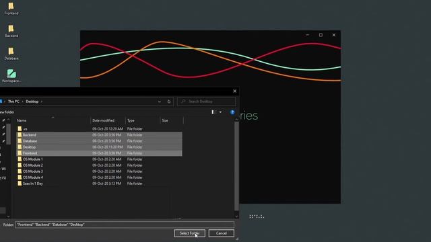The image size is (431, 242).
Task: Open the view options dropdown arrow
Action: coord(220,112)
